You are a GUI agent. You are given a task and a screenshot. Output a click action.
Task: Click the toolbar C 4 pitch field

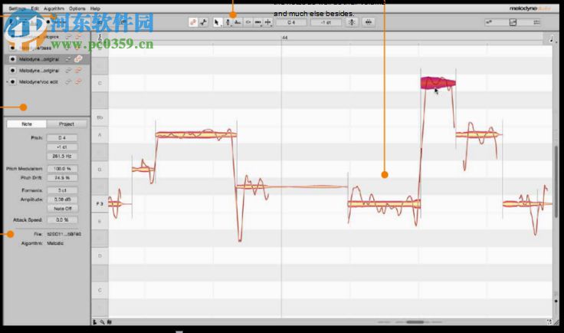(x=291, y=22)
